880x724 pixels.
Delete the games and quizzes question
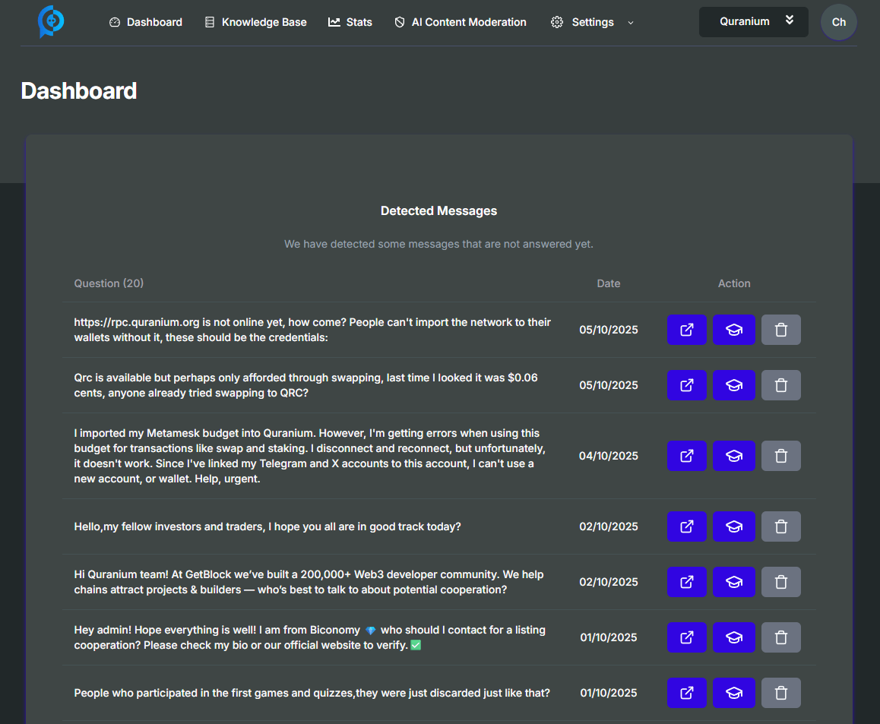point(780,693)
